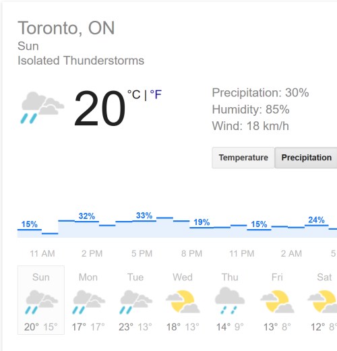
Task: Click the 19% precipitation marker
Action: point(202,222)
